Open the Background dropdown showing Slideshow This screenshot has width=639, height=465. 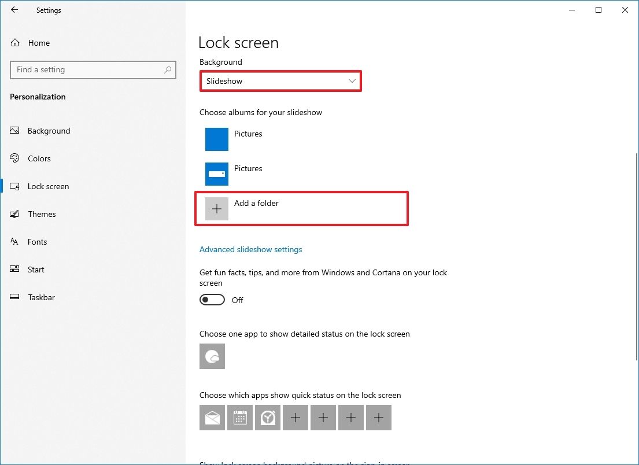click(x=280, y=81)
